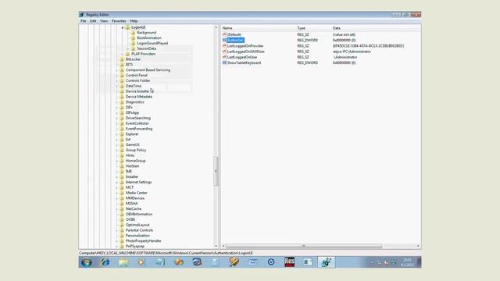Click the (Default) string value icon

224,34
